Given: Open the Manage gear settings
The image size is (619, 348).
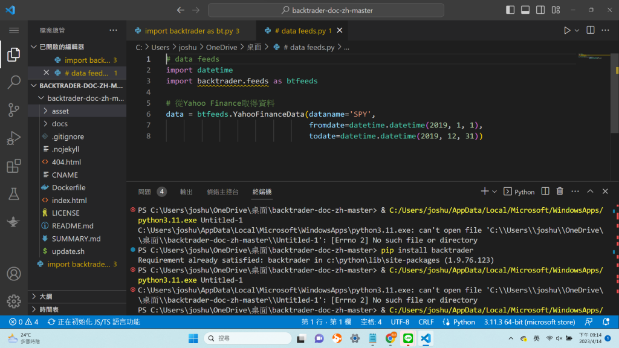Looking at the screenshot, I should coord(13,301).
